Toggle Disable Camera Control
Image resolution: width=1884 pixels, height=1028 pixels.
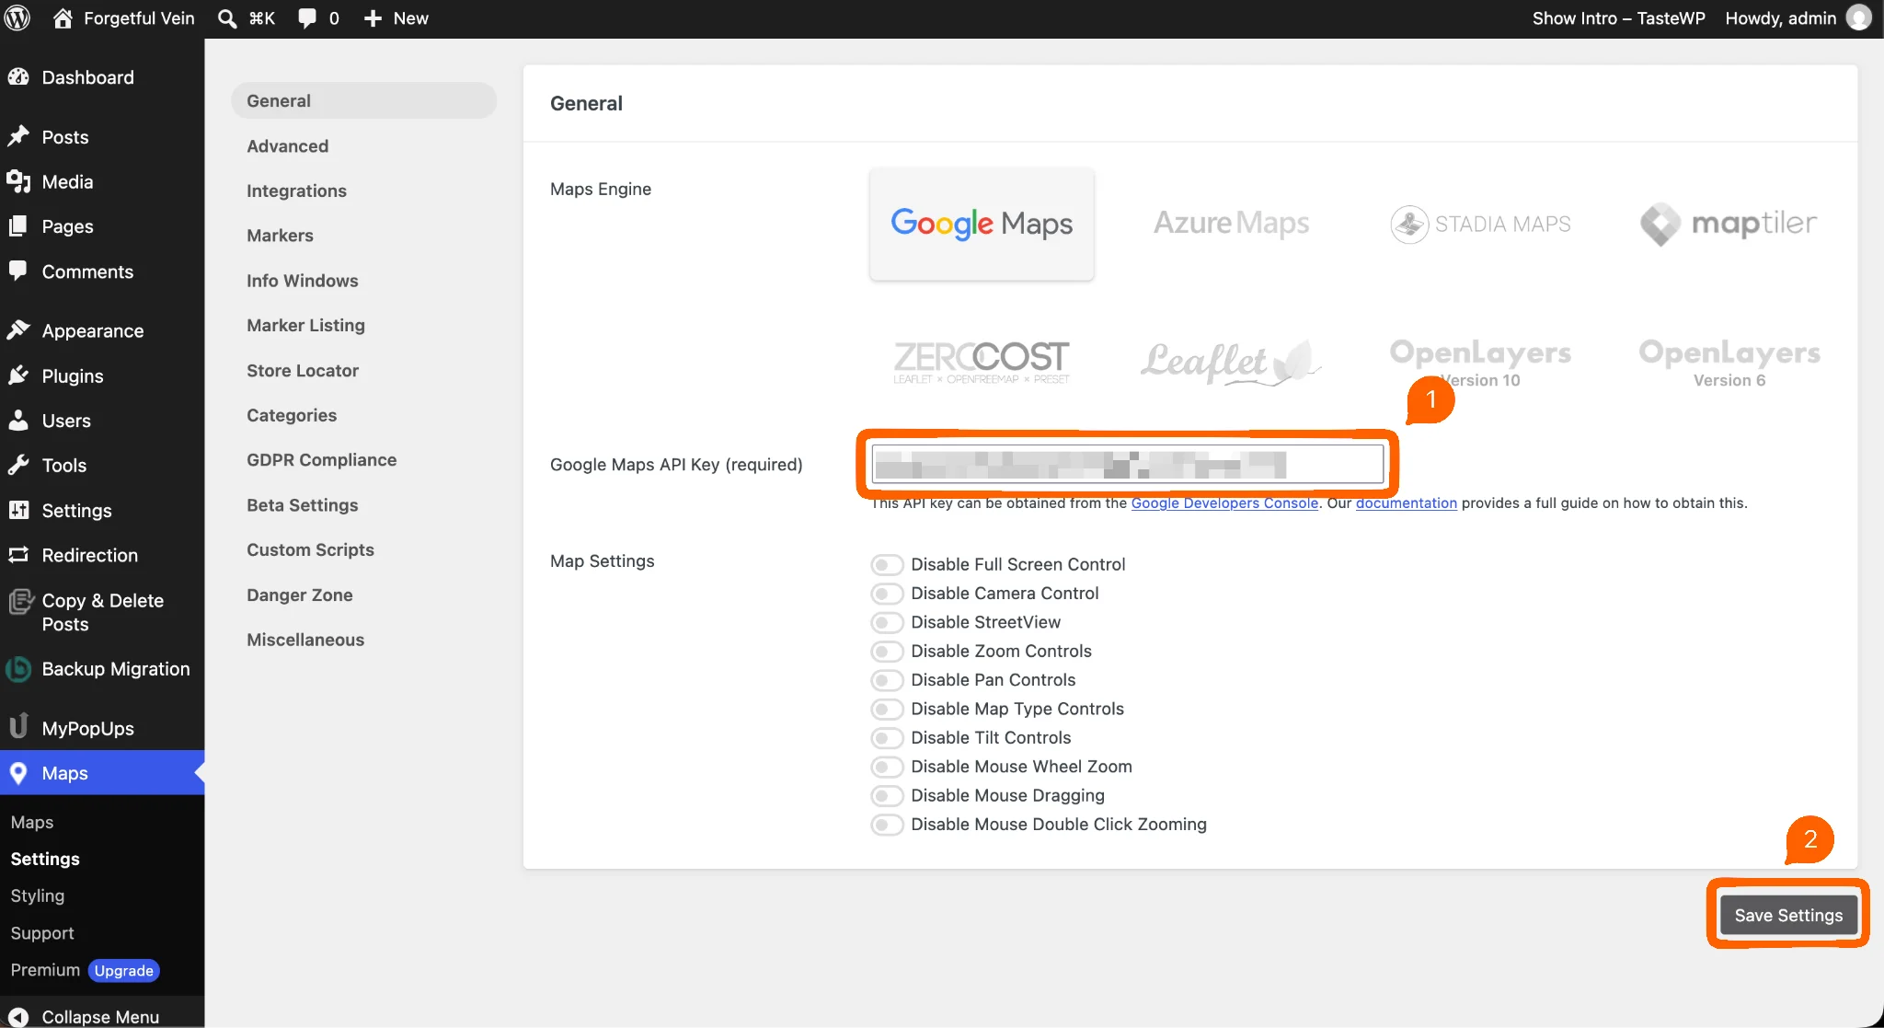pyautogui.click(x=887, y=594)
